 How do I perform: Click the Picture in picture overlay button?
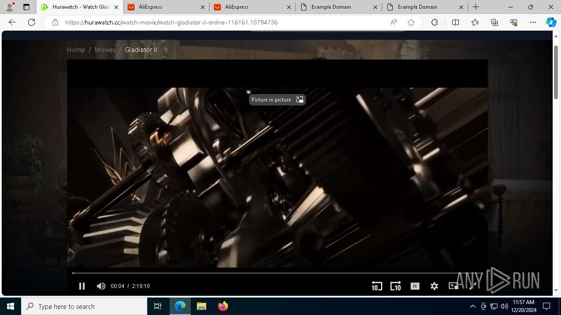[277, 100]
